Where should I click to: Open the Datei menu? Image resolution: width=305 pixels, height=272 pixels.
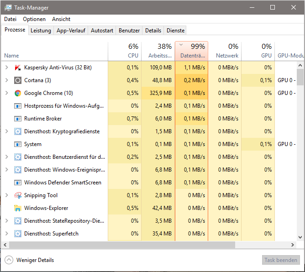[x=11, y=19]
